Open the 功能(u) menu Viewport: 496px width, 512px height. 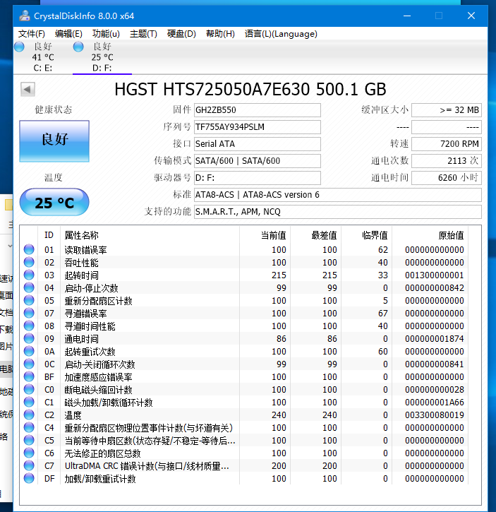point(106,34)
